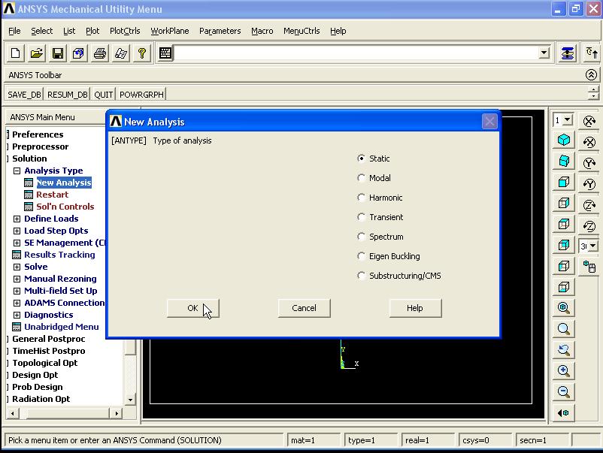Set oblique view with tilted cyan cube
Viewport: 603px width, 453px height.
click(x=564, y=161)
